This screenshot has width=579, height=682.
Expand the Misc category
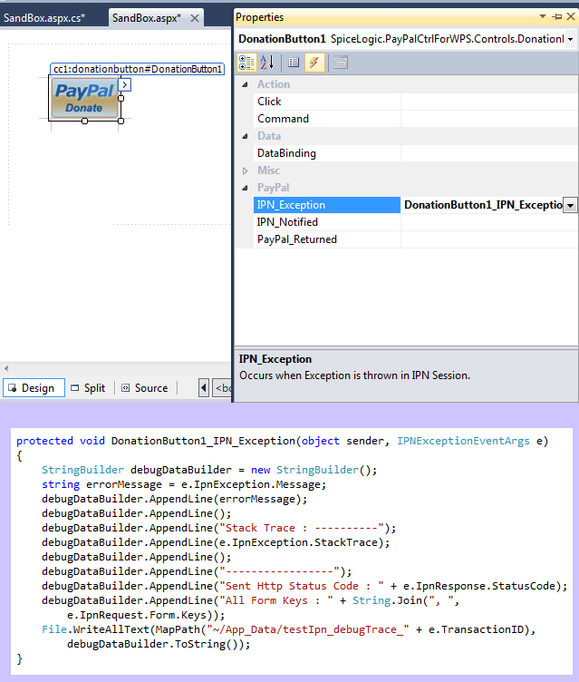click(x=246, y=170)
